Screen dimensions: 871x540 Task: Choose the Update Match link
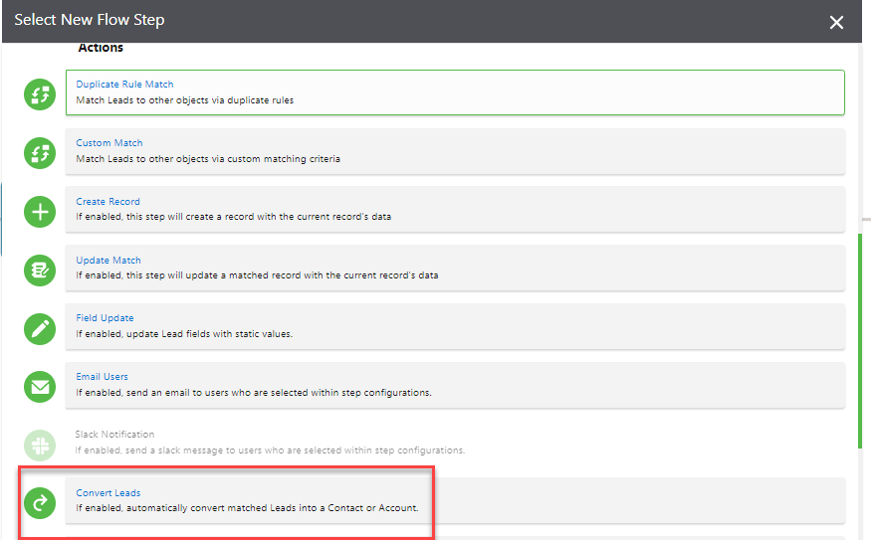(109, 261)
